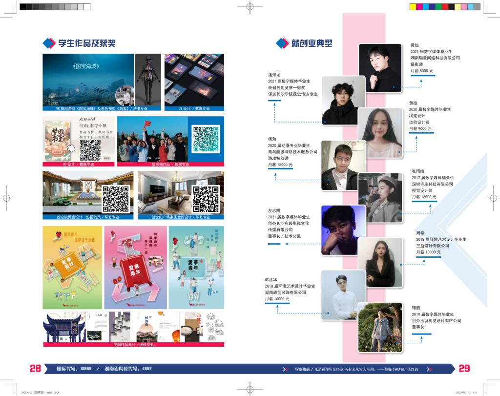This screenshot has width=500, height=396.
Task: Click the 就创业典型 section heading
Action: pyautogui.click(x=312, y=43)
